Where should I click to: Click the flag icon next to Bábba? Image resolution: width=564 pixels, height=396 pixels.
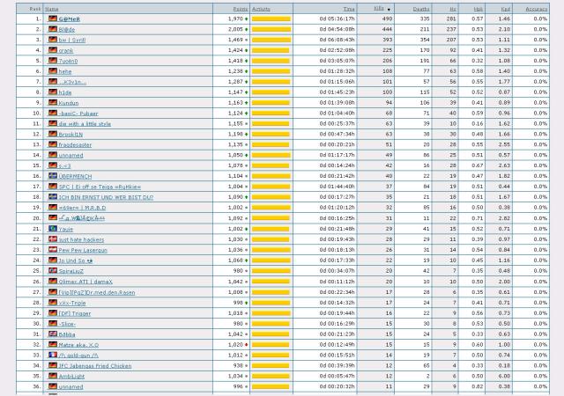(52, 334)
